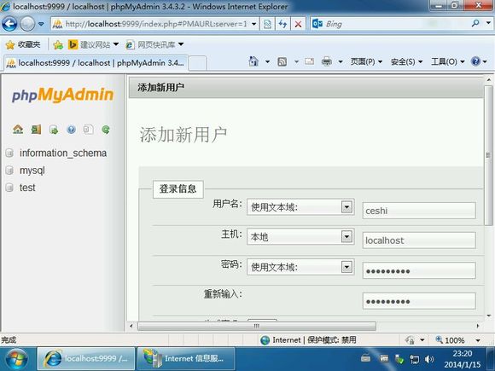Viewport: 495px width, 371px height.
Task: Click the Windows Start button
Action: 16,359
